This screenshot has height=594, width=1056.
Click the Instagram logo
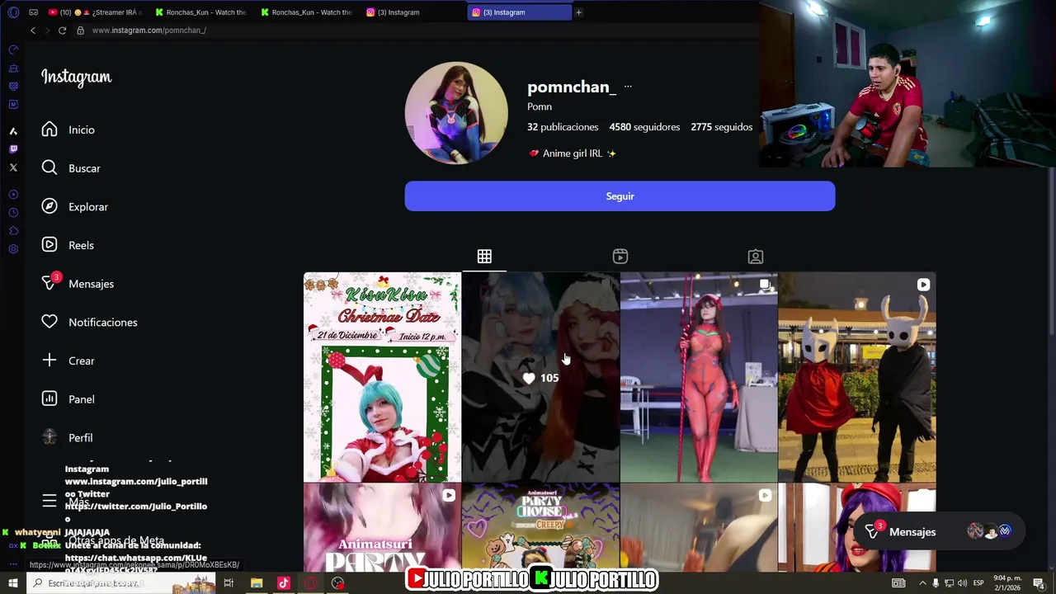(x=76, y=78)
